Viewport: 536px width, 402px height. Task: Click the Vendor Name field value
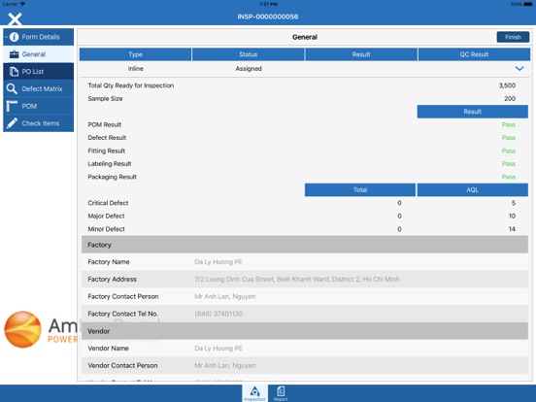[x=218, y=349]
